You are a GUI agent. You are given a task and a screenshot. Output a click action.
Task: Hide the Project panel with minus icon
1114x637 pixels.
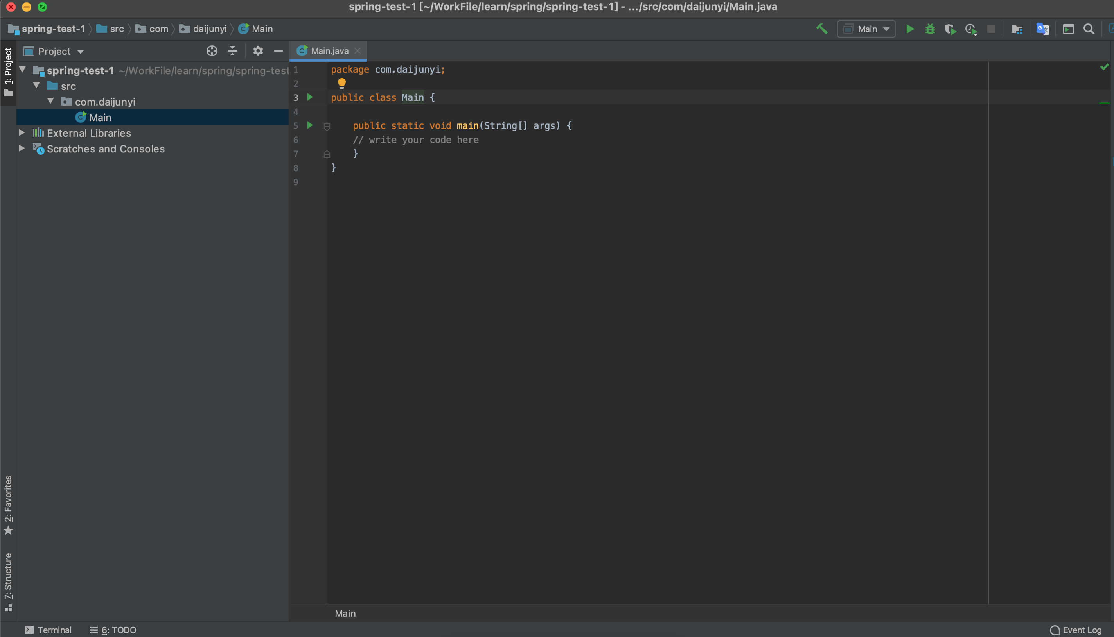click(x=278, y=51)
